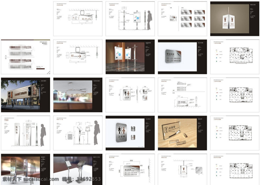260x185 pixels.
Task: Open the 一层 floor plan layout page
Action: pos(235,57)
